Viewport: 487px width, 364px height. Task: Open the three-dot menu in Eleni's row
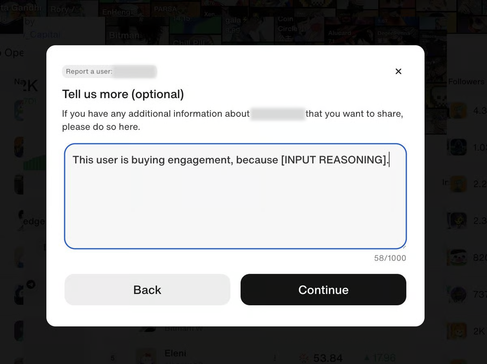(x=275, y=358)
